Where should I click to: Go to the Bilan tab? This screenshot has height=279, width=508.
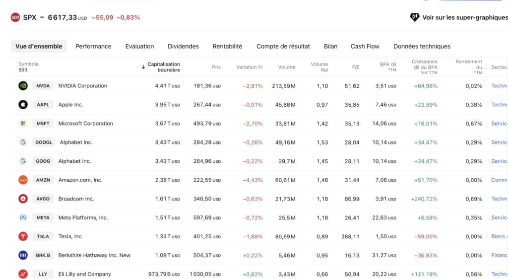330,46
